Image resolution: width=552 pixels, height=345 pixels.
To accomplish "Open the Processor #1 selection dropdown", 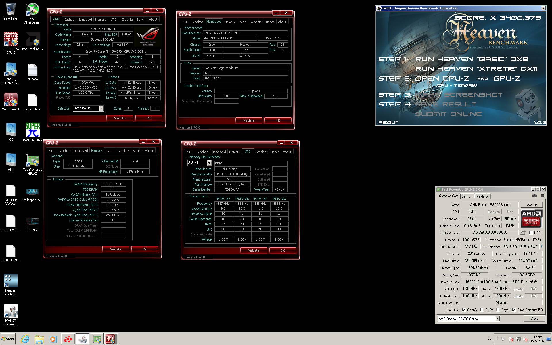I will (101, 108).
